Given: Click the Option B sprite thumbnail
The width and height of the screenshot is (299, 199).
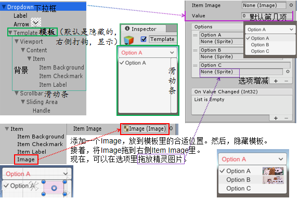Looking at the screenshot, I should 273,180.
